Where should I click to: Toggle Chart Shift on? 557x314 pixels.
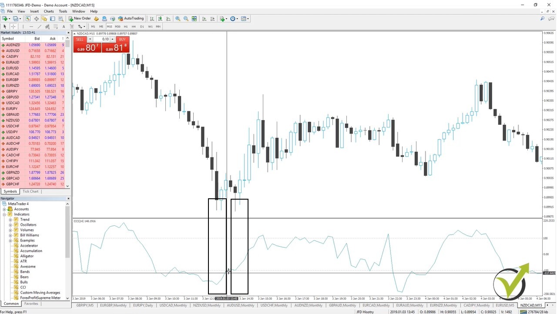(213, 19)
